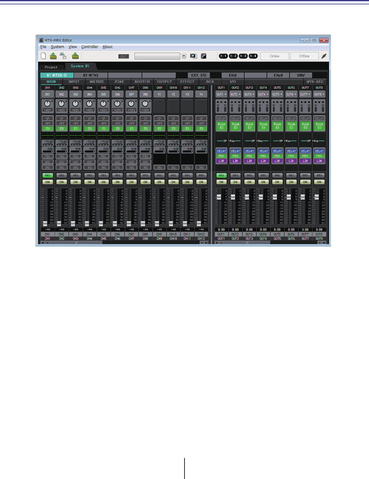Expand the OUT2 + output port

(x=235, y=94)
